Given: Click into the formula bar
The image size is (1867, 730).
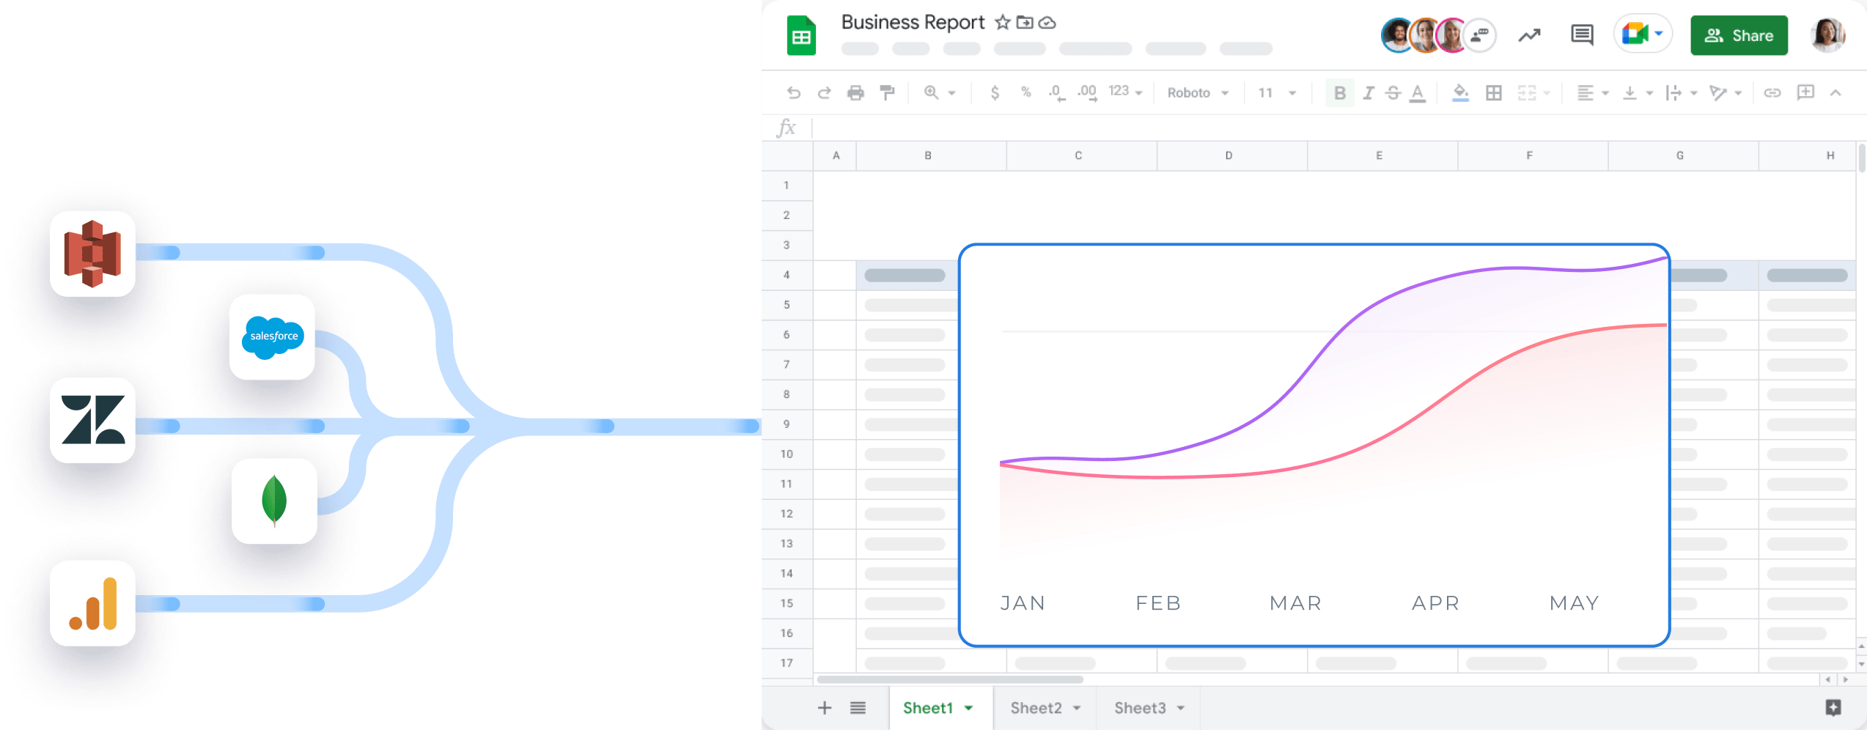Looking at the screenshot, I should [x=1338, y=128].
